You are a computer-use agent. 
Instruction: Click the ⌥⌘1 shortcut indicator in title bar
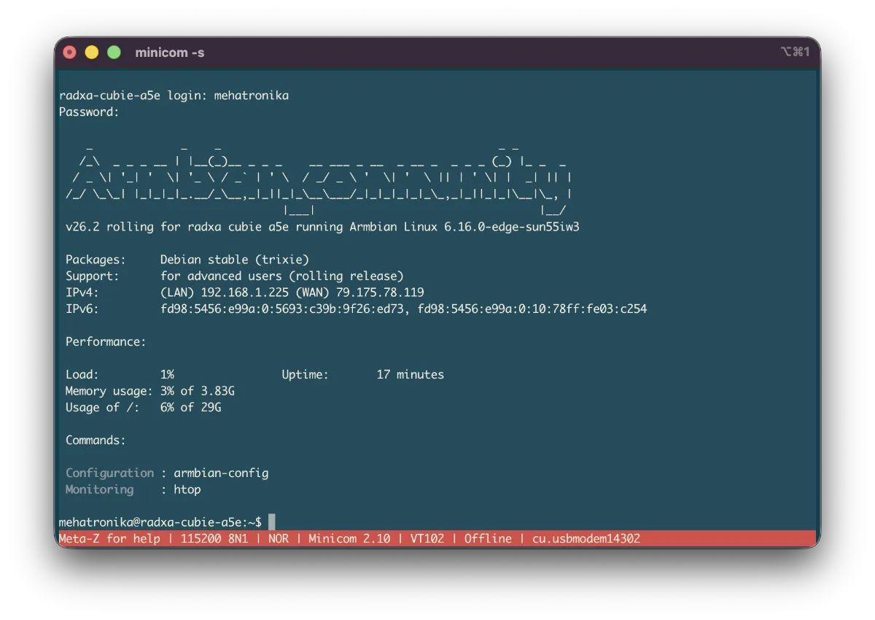[794, 52]
